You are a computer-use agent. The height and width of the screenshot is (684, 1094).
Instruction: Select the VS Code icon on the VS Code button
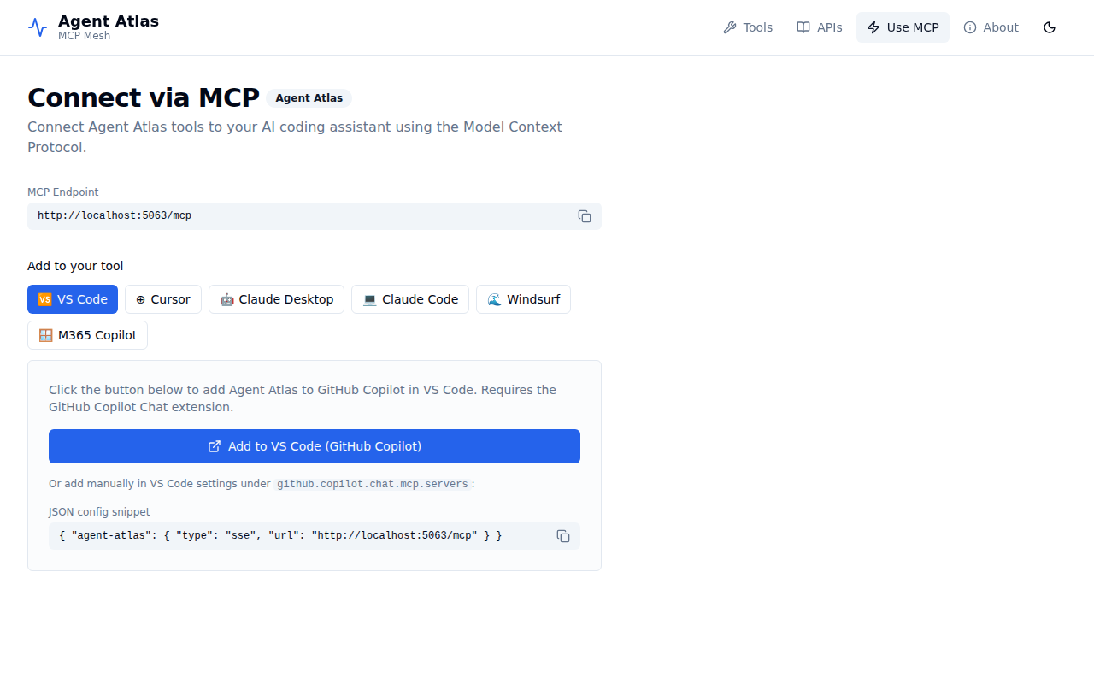click(x=44, y=299)
